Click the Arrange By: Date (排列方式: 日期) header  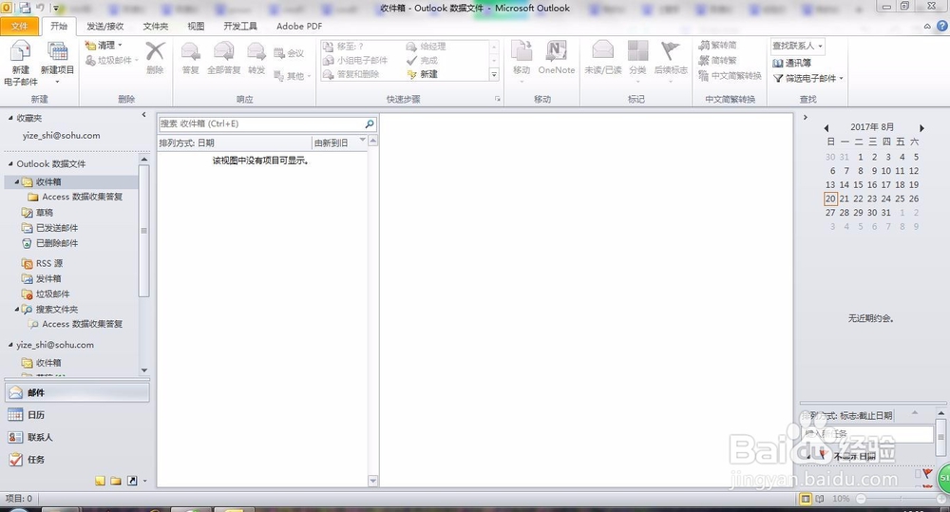click(x=235, y=143)
